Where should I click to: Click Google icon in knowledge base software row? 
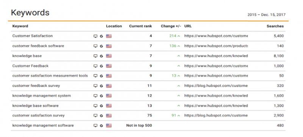101,106
